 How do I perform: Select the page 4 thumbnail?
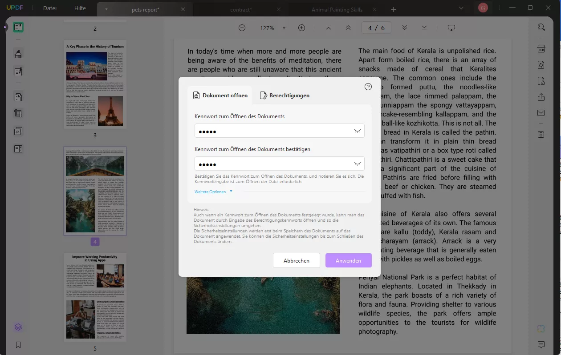tap(94, 191)
